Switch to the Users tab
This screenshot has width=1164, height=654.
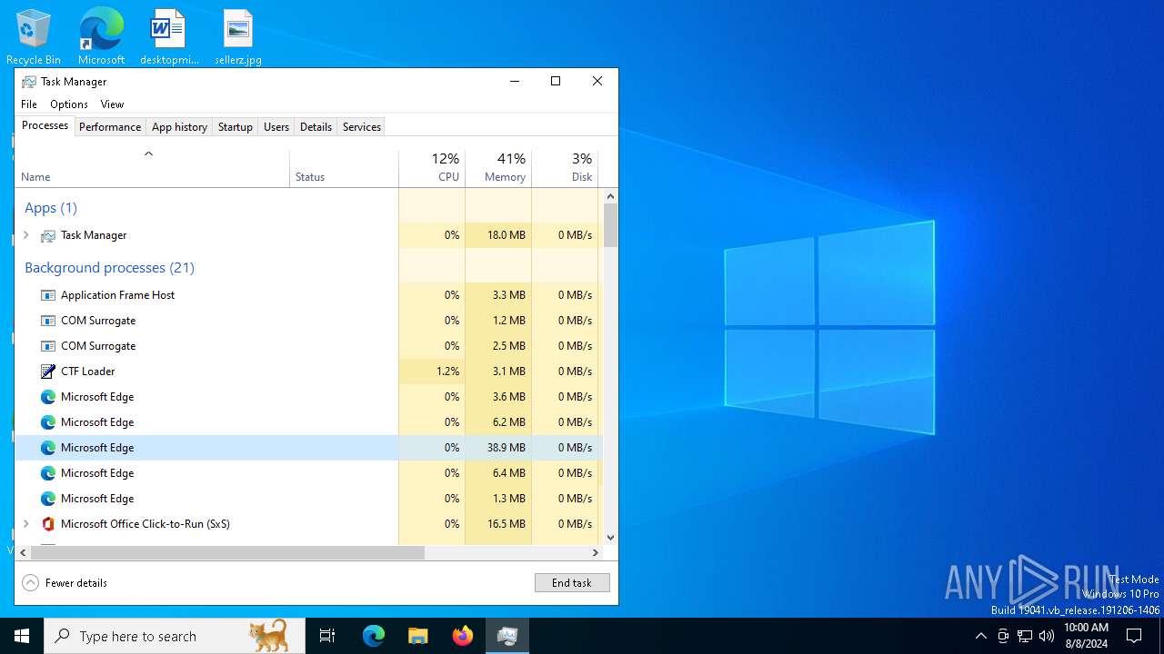coord(276,127)
